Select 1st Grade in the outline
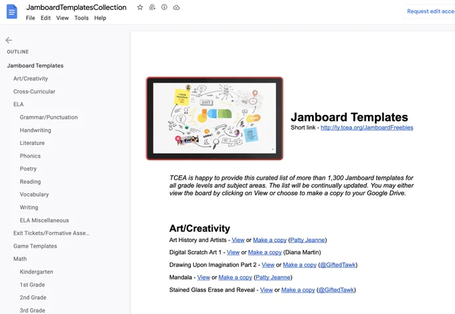The image size is (455, 314). pos(32,285)
